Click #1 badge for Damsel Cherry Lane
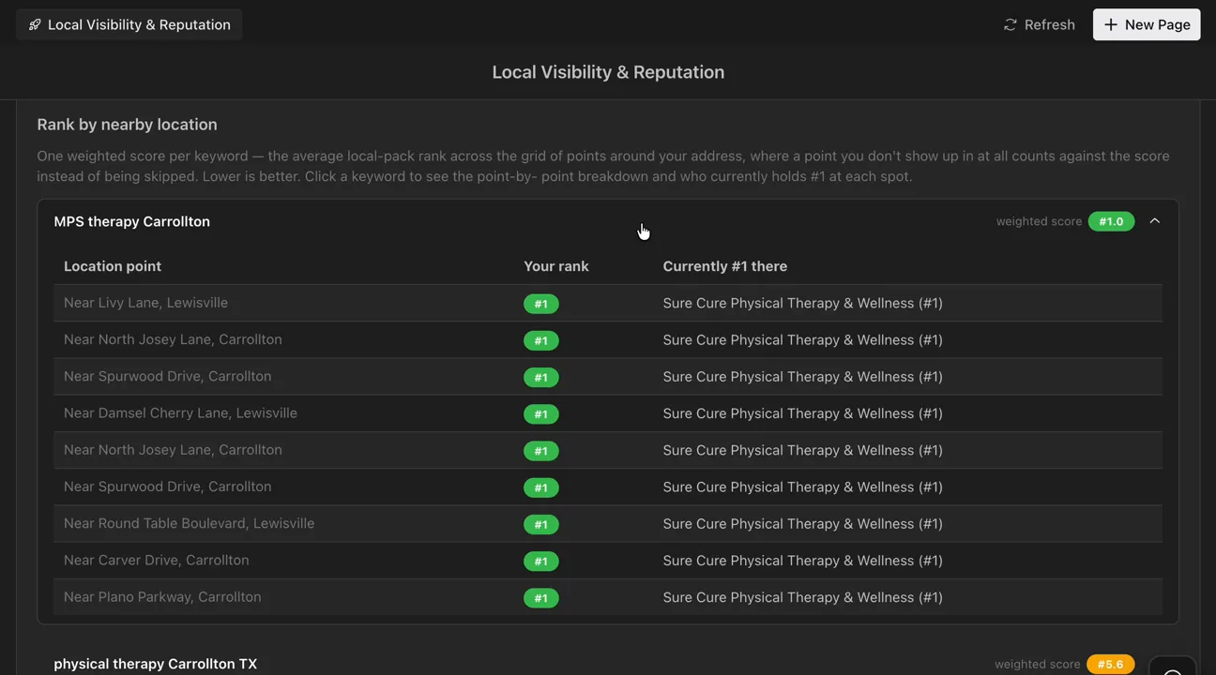The height and width of the screenshot is (675, 1216). (541, 413)
